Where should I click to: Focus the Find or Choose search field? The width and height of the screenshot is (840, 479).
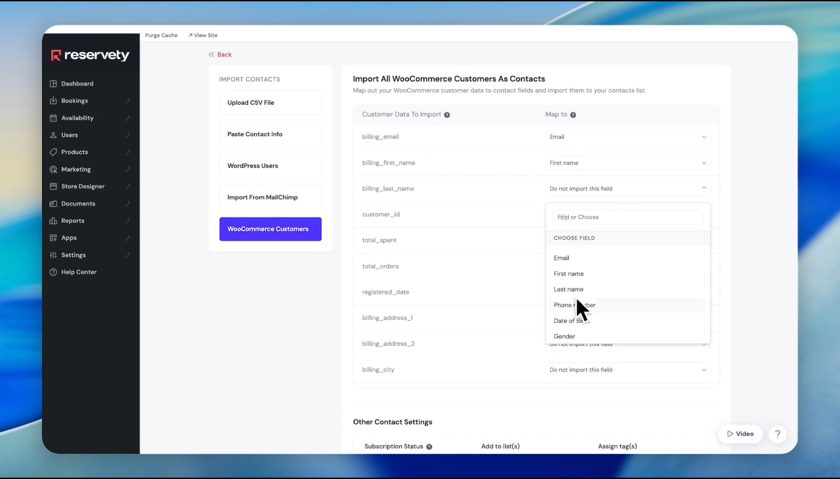pos(628,217)
